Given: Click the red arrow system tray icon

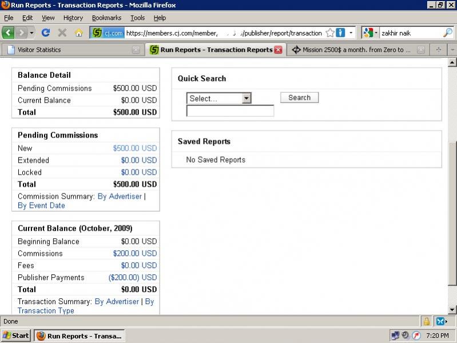Looking at the screenshot, I should coord(416,336).
